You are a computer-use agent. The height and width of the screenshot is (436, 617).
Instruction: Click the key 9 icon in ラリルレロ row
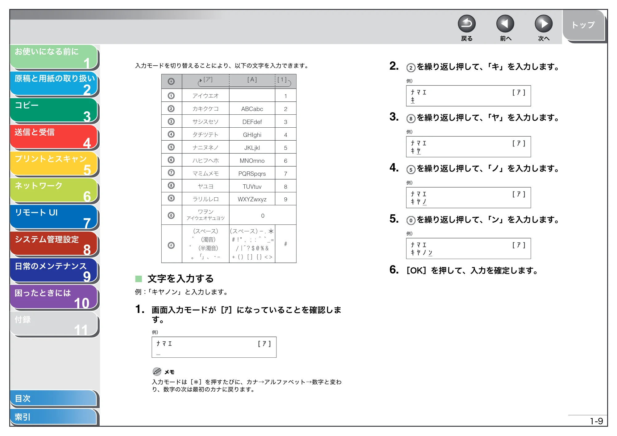pos(171,198)
